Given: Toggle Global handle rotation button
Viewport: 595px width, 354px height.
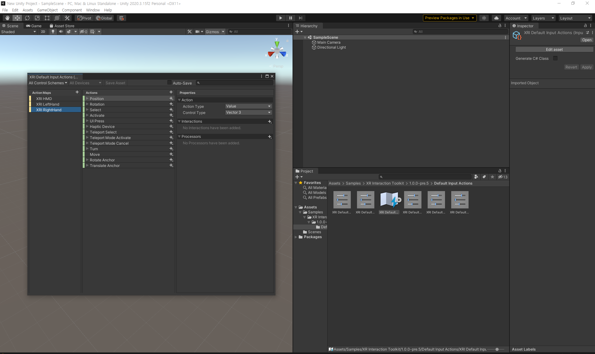Looking at the screenshot, I should pos(104,18).
